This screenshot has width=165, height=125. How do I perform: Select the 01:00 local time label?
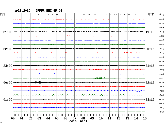[x=8, y=99]
